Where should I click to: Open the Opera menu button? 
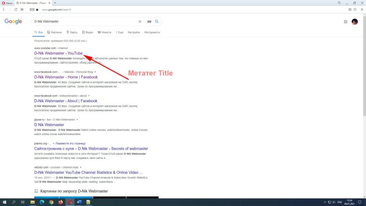7,3
